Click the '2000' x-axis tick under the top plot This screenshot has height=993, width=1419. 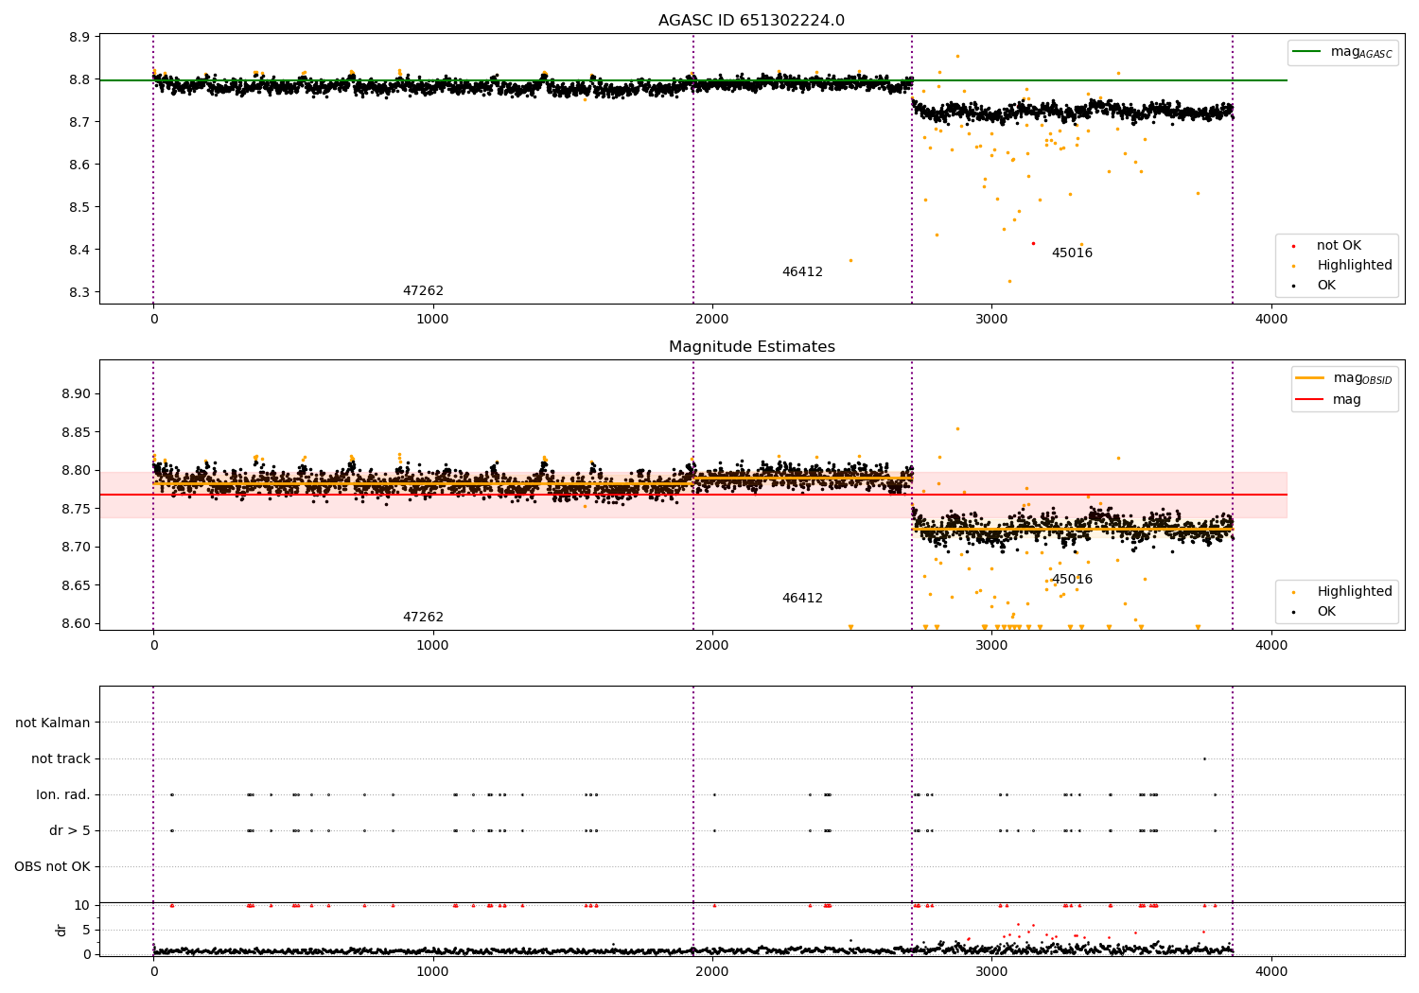[x=712, y=319]
